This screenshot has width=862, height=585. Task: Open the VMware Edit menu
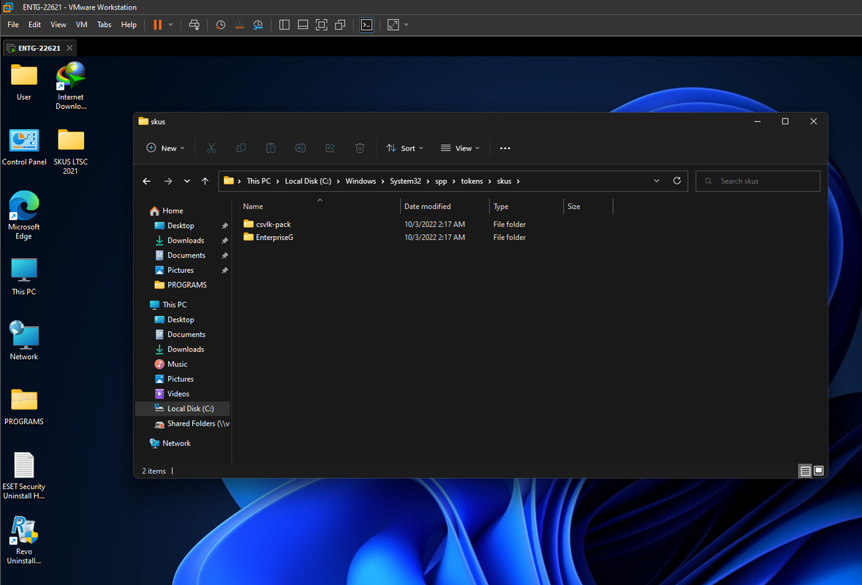click(x=34, y=25)
